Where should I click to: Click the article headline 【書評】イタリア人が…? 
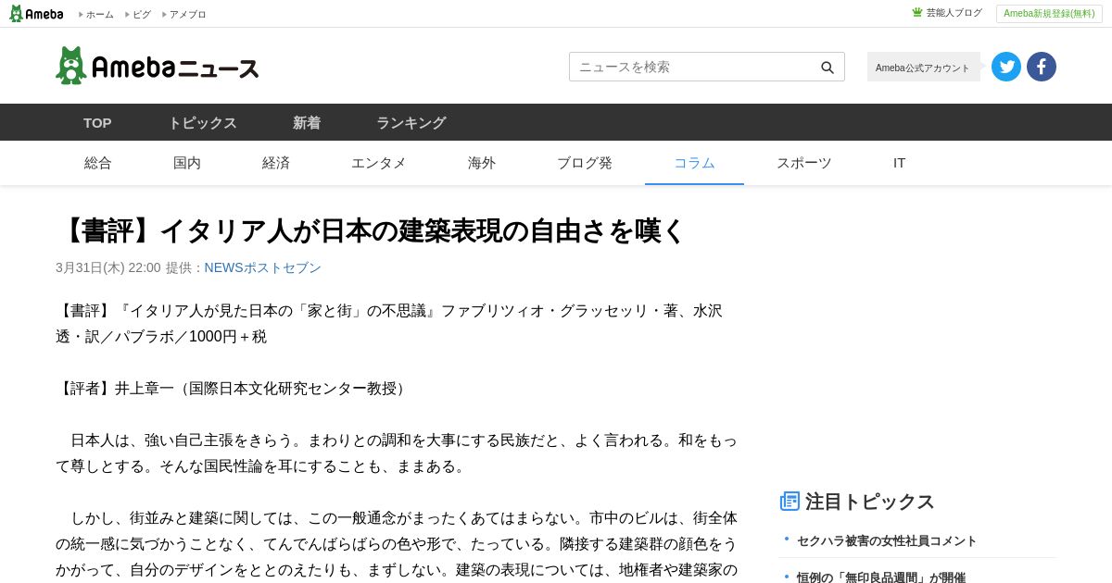click(371, 230)
